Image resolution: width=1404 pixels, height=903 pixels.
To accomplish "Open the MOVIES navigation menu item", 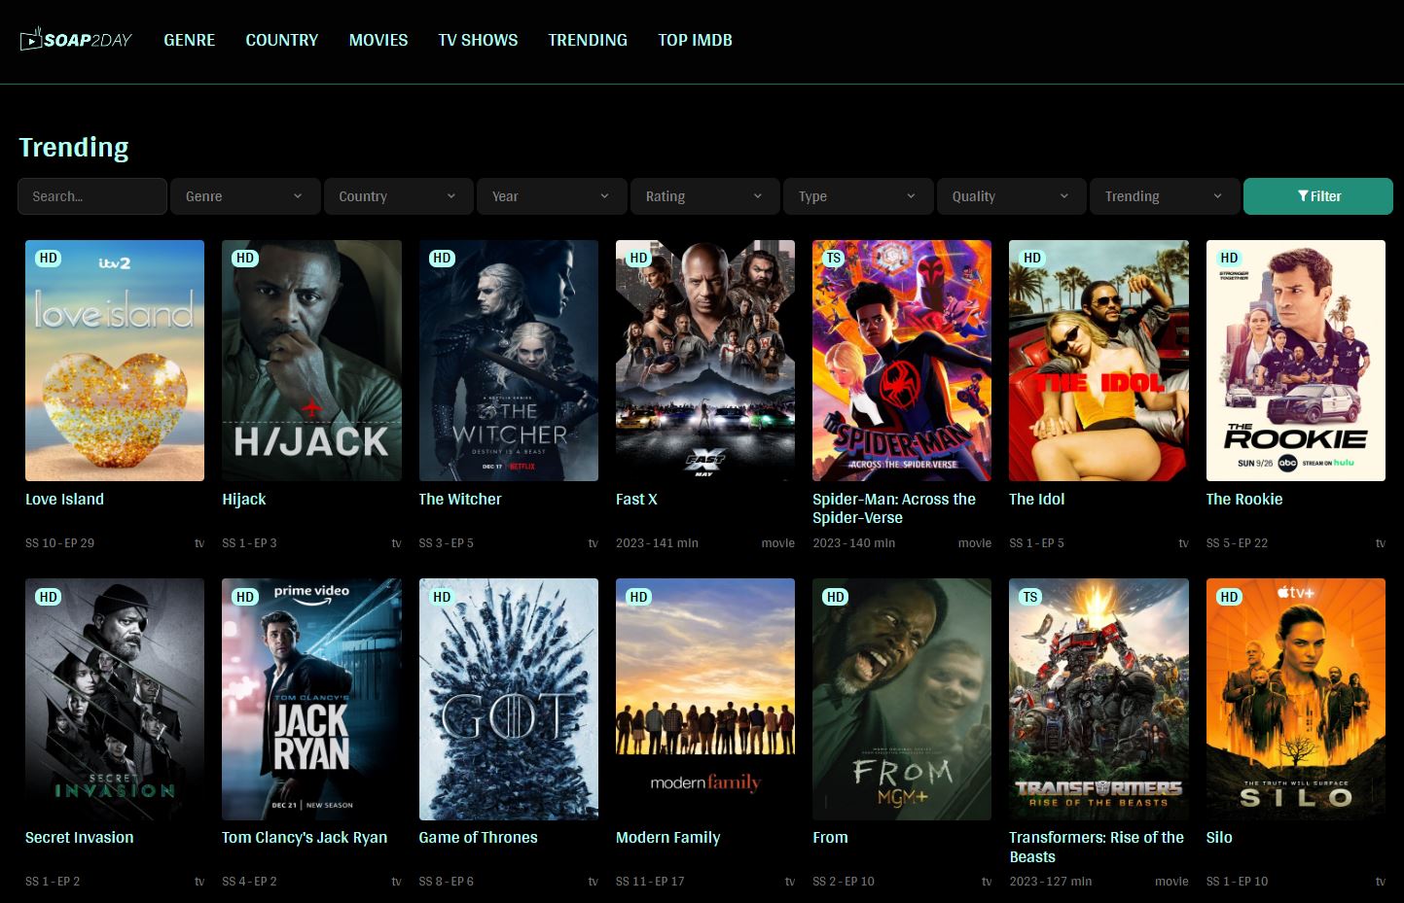I will coord(378,40).
